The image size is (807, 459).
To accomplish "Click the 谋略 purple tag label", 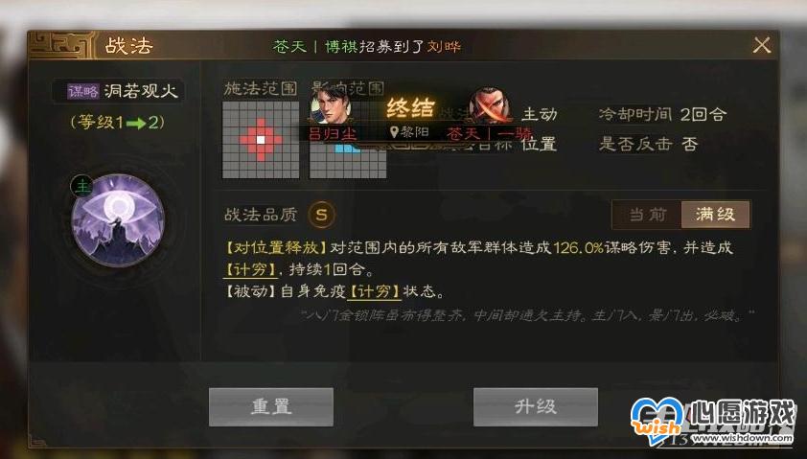I will 82,92.
